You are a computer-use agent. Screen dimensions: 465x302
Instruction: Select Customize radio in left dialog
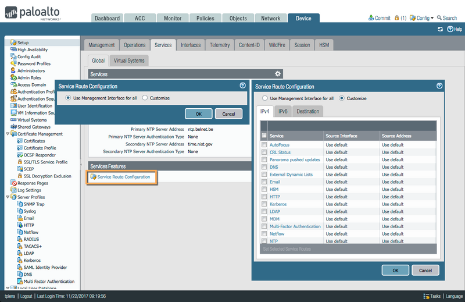click(145, 98)
